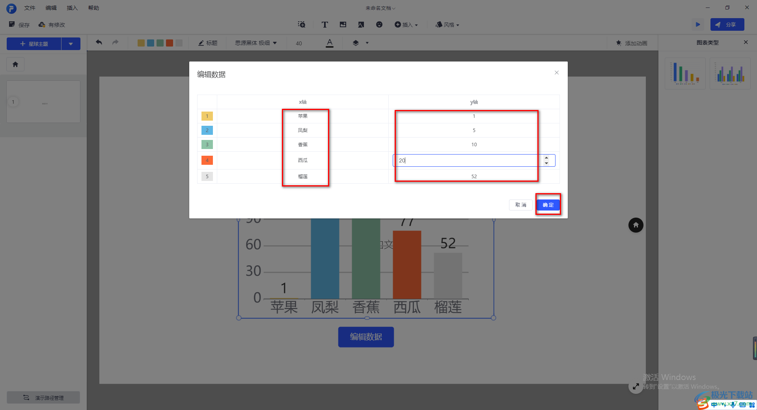Expand the 风格 style dropdown
The width and height of the screenshot is (757, 410).
[447, 24]
